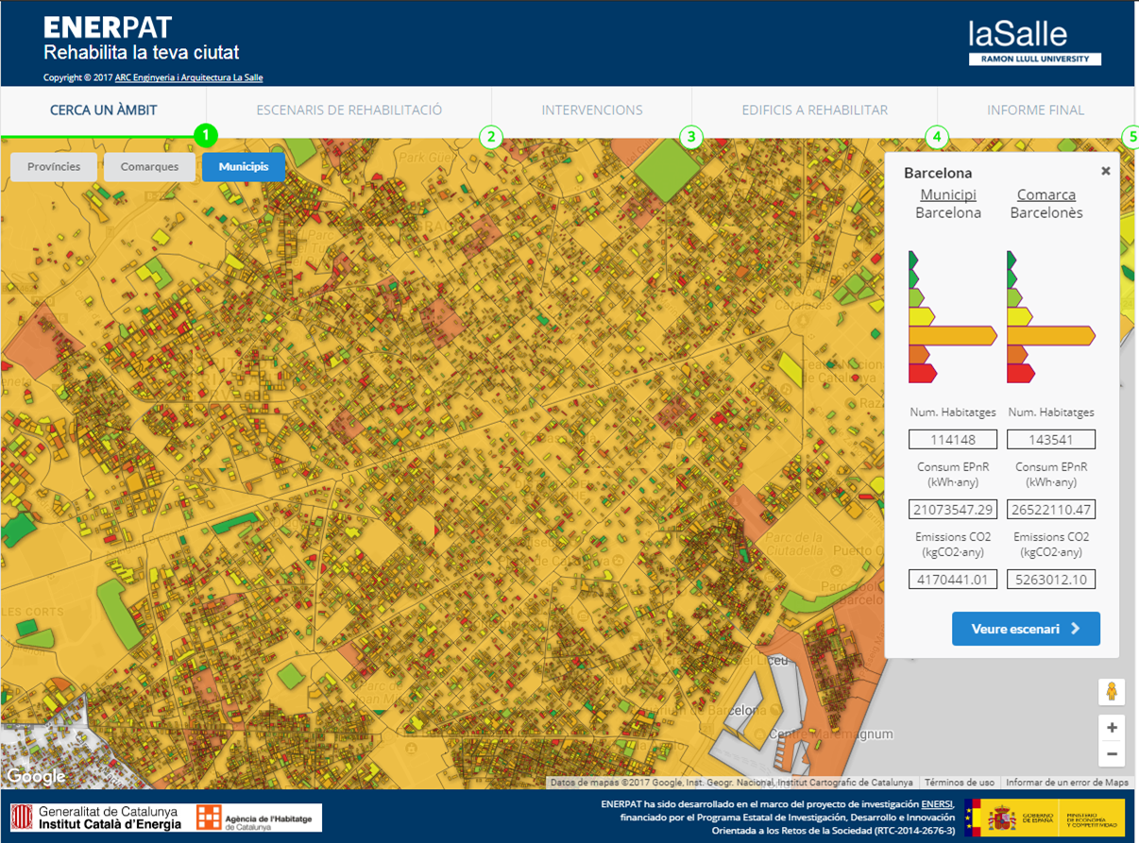Click the Google logo on map

pyautogui.click(x=36, y=777)
